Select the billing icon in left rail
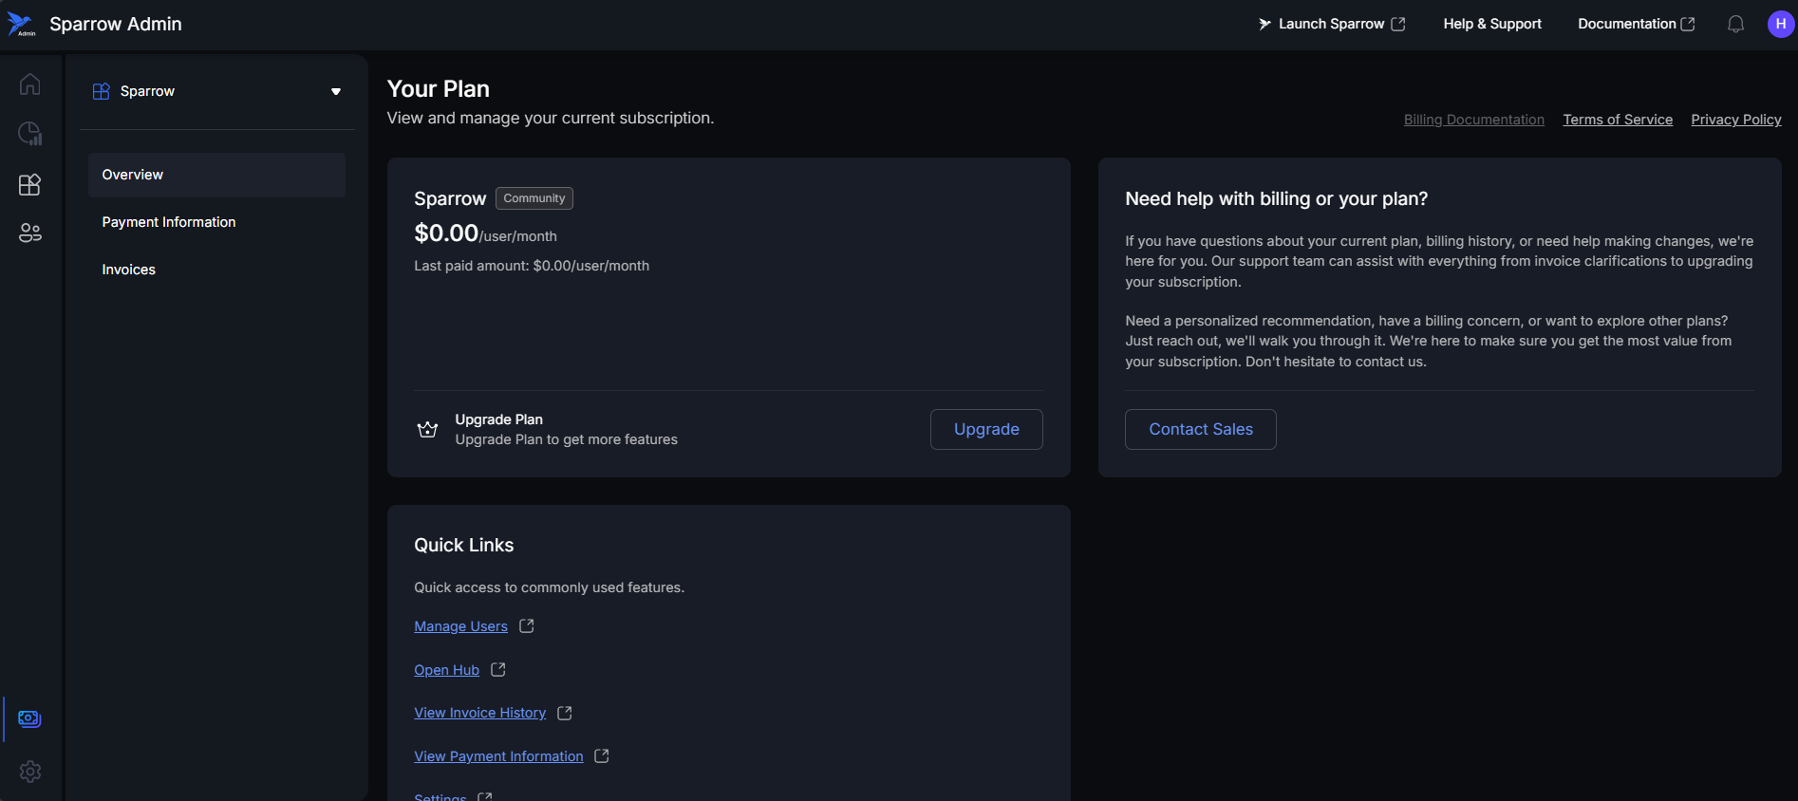 pos(29,718)
